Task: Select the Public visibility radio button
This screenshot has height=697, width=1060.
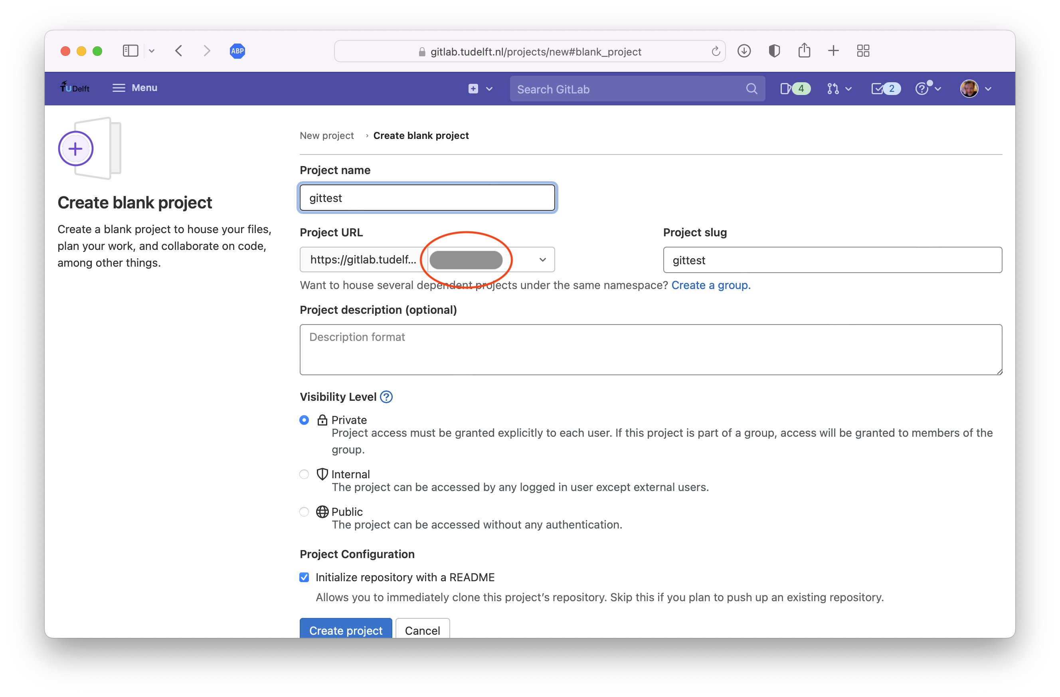Action: click(304, 512)
